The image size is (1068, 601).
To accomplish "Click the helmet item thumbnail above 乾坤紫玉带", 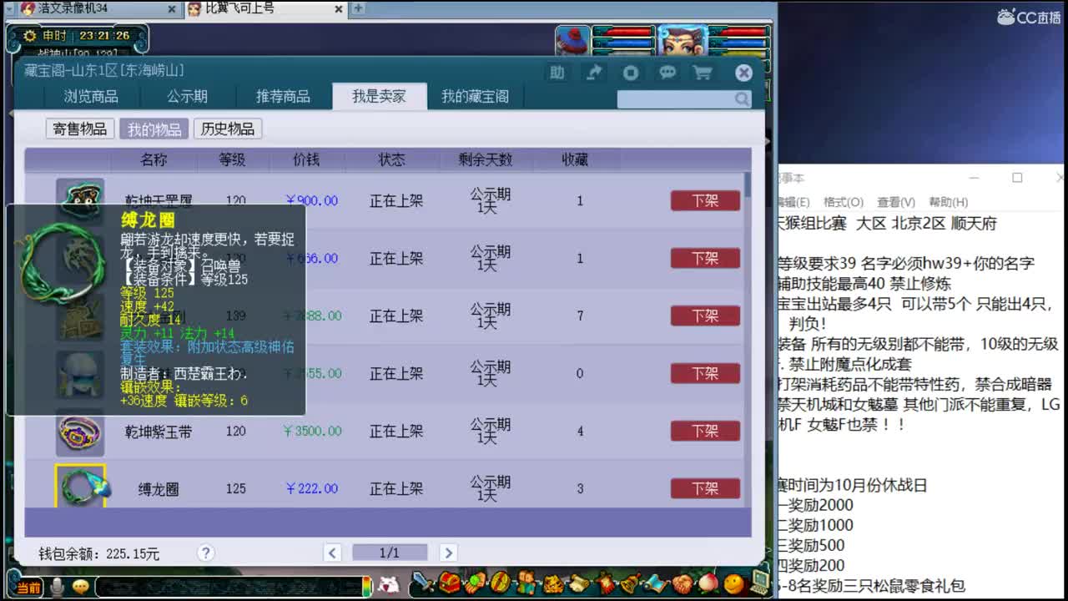I will click(80, 374).
